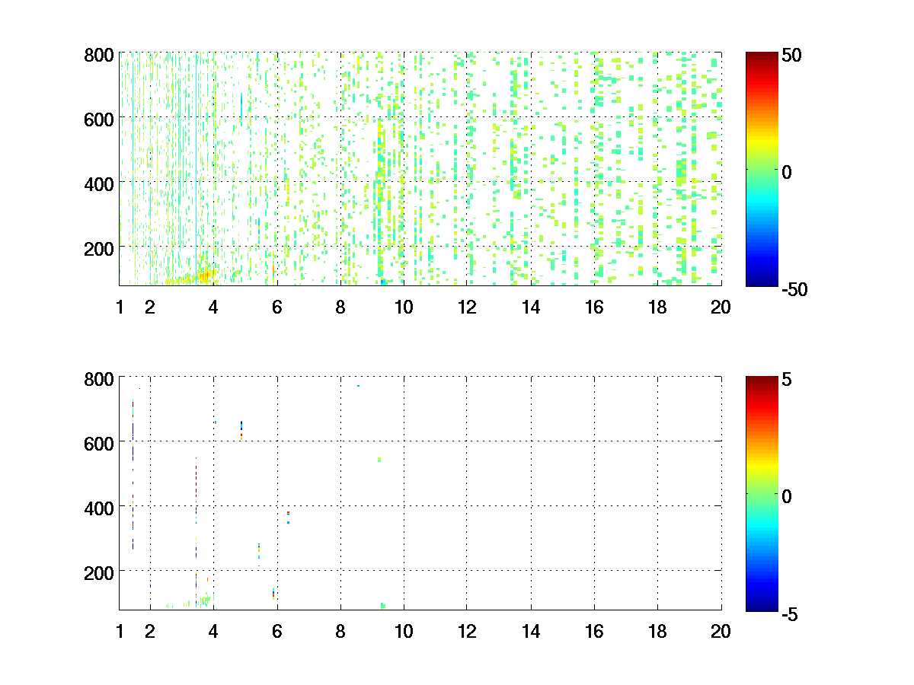Click x-axis tick '1' of upper plot
914x685 pixels.
pos(120,307)
